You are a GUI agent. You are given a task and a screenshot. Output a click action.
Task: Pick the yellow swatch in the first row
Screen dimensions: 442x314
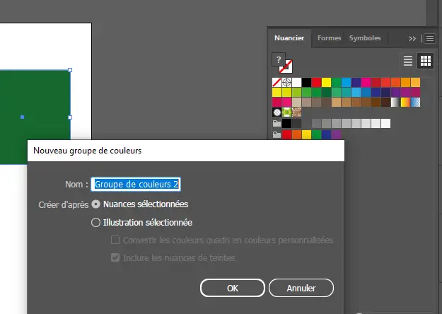coord(327,83)
